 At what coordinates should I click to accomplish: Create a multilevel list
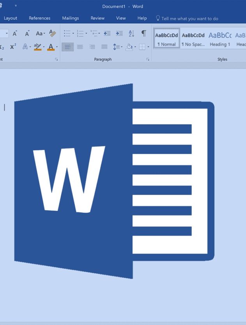[94, 33]
